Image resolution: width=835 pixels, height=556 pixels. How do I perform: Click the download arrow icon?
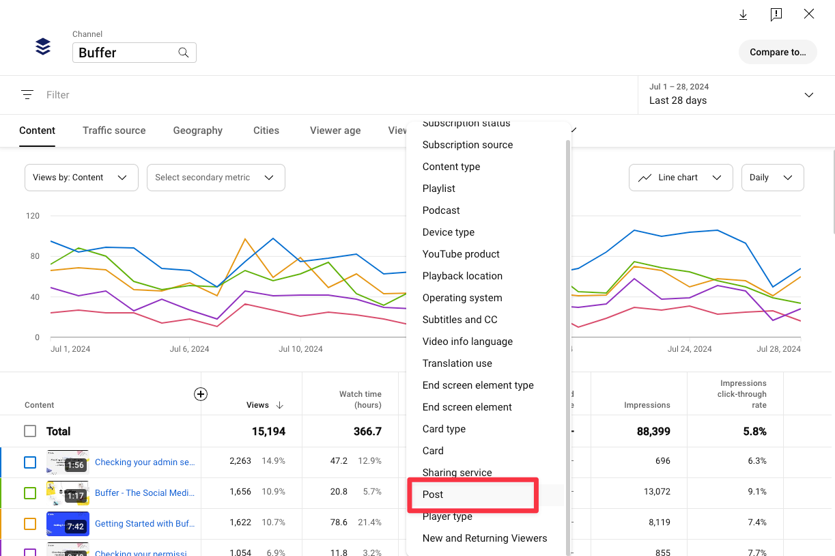pyautogui.click(x=744, y=14)
